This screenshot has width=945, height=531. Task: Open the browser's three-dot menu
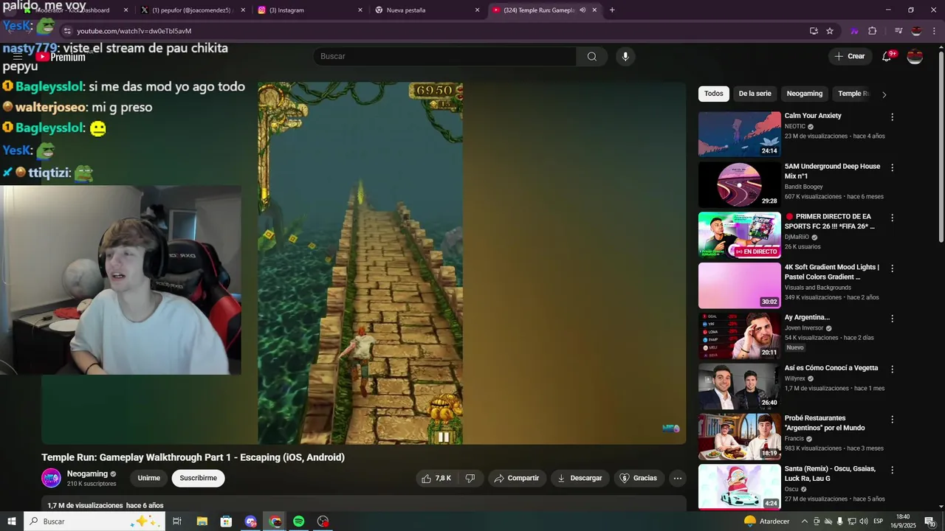pos(933,31)
